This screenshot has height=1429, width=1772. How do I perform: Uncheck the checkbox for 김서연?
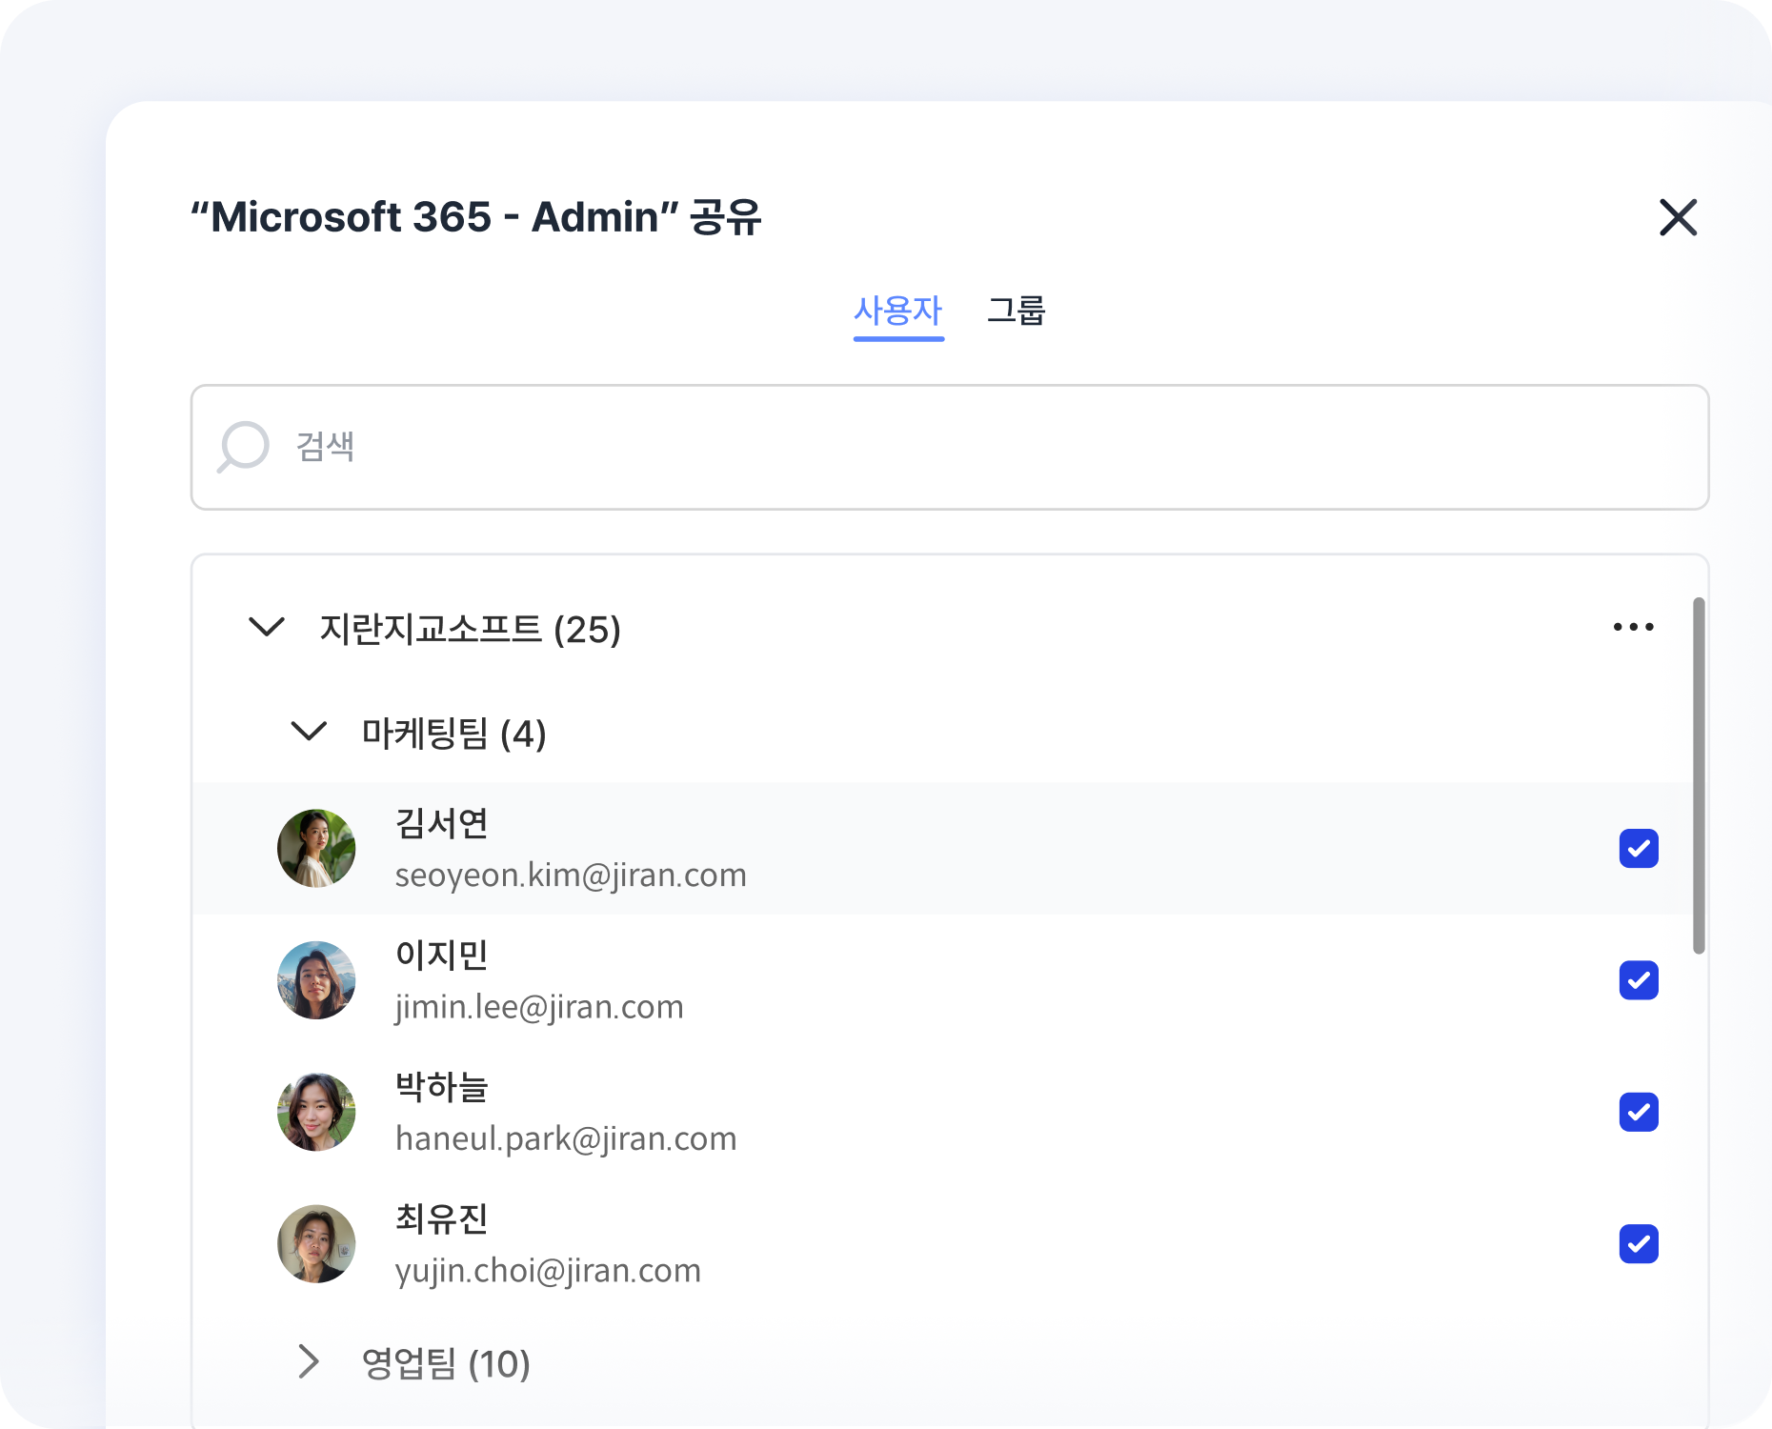1639,849
